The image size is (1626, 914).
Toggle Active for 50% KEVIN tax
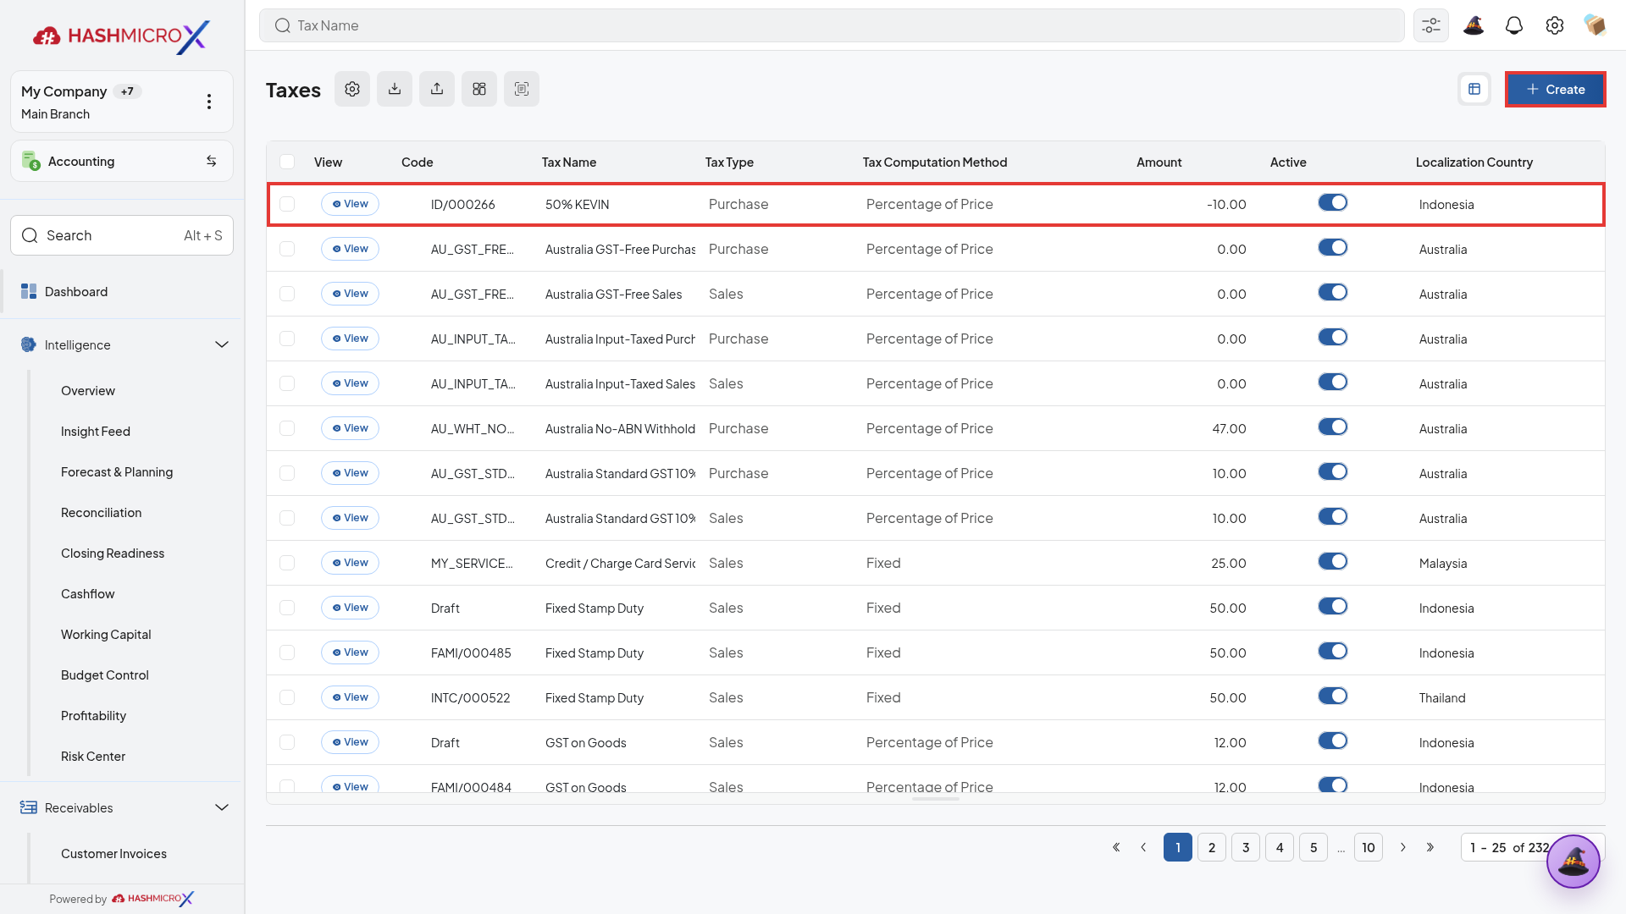click(x=1332, y=202)
